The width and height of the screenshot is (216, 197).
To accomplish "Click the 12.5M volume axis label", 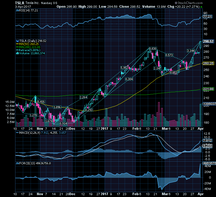I will point(10,106).
